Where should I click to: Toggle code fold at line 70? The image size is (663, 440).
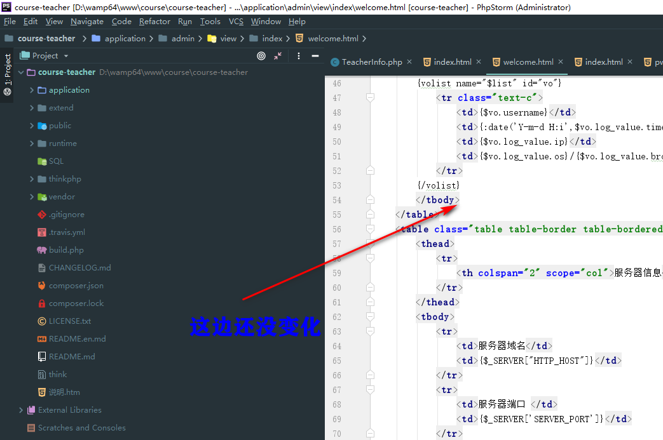(370, 433)
